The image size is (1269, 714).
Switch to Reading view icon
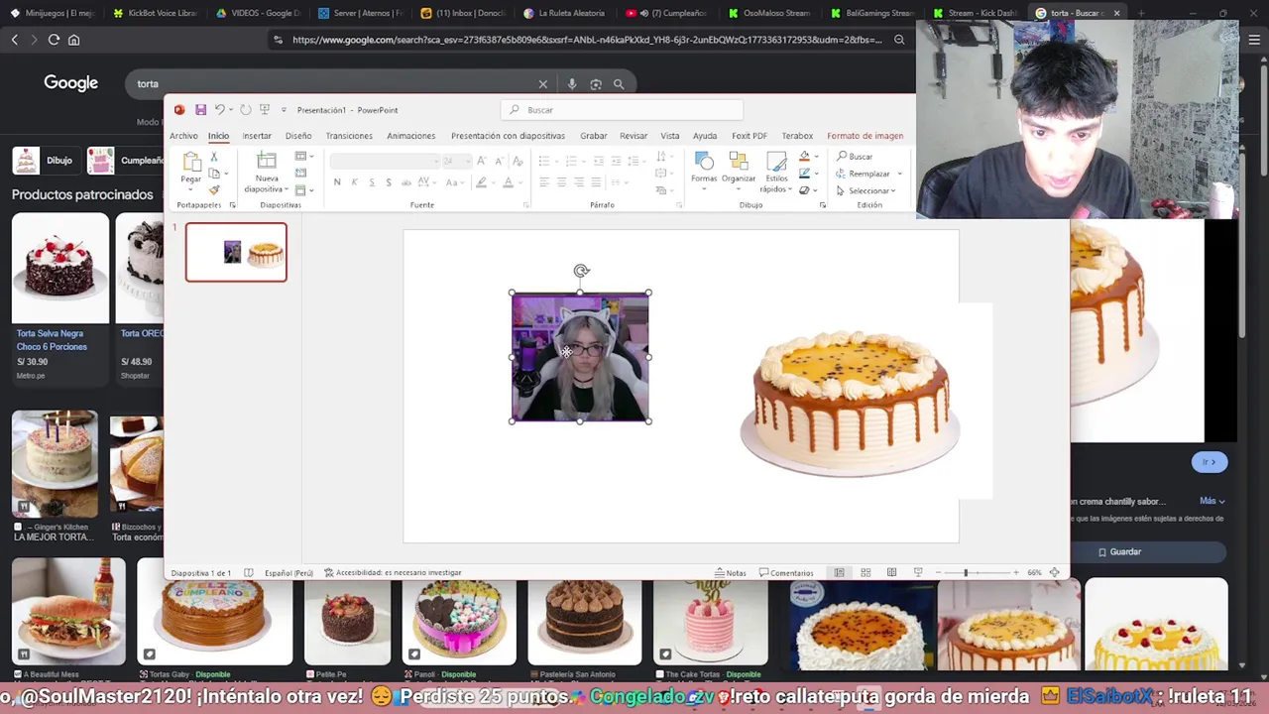tap(891, 572)
